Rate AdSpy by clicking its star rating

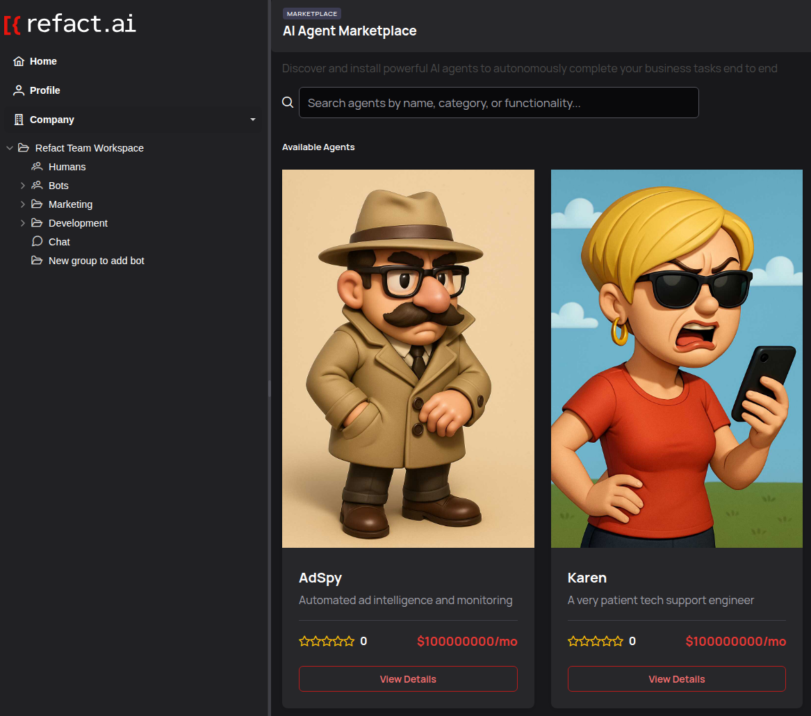[x=327, y=641]
